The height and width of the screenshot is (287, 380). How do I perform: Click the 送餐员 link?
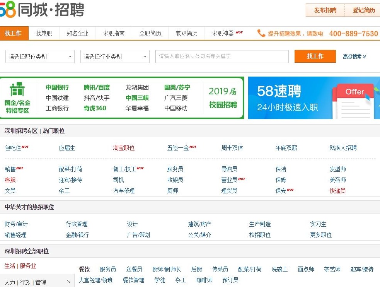coord(134,269)
